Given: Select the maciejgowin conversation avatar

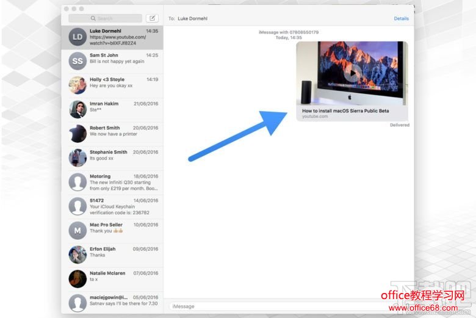Looking at the screenshot, I should pyautogui.click(x=78, y=302).
